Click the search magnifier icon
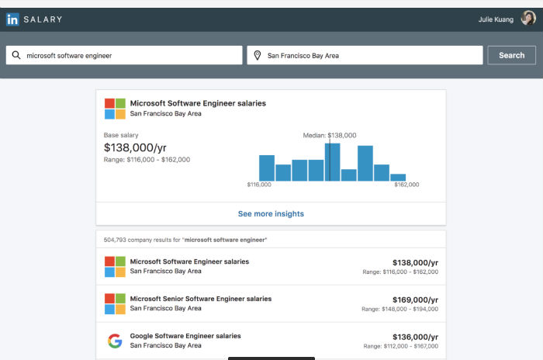Image resolution: width=543 pixels, height=360 pixels. pyautogui.click(x=16, y=55)
